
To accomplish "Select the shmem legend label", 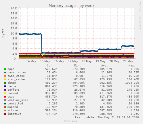I will [x=12, y=83].
